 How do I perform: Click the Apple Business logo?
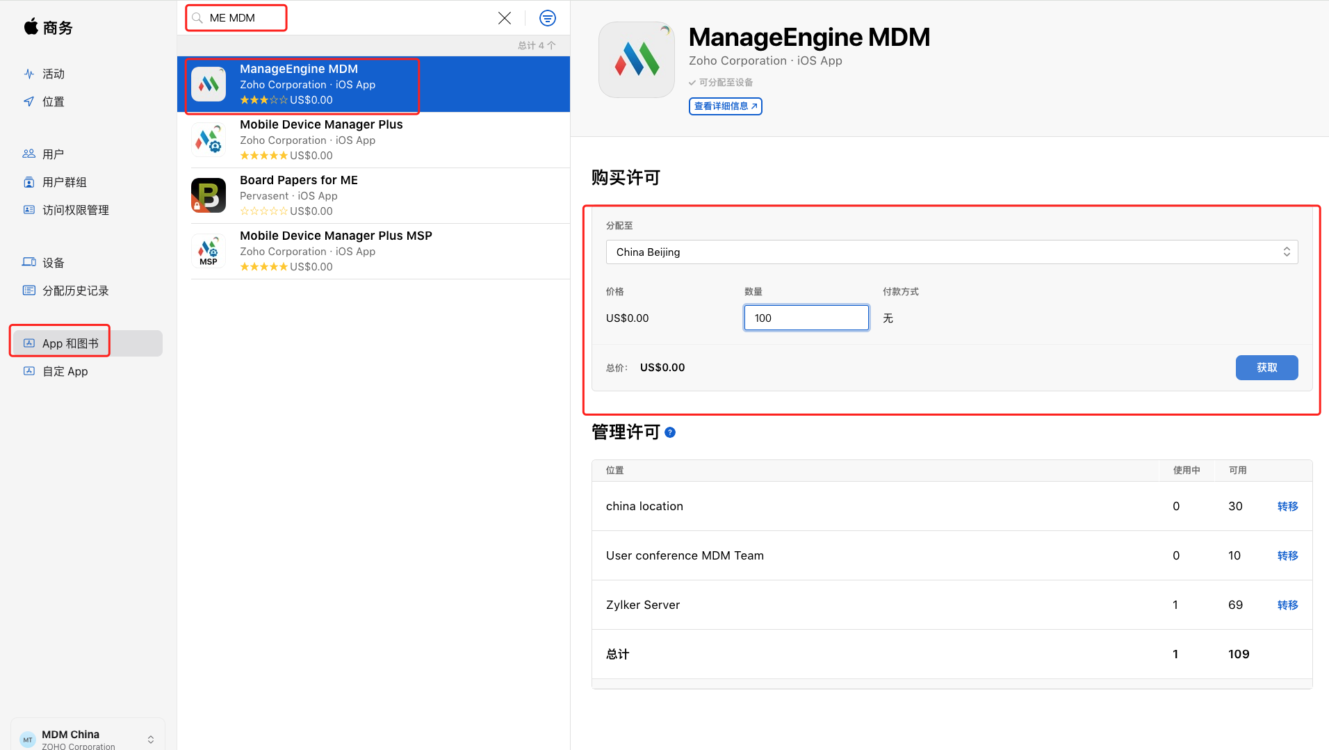(x=48, y=28)
